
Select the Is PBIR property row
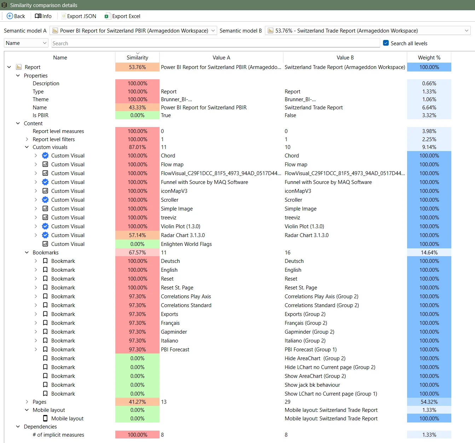point(227,115)
